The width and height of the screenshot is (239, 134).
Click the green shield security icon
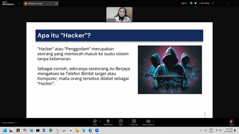[x=191, y=3]
